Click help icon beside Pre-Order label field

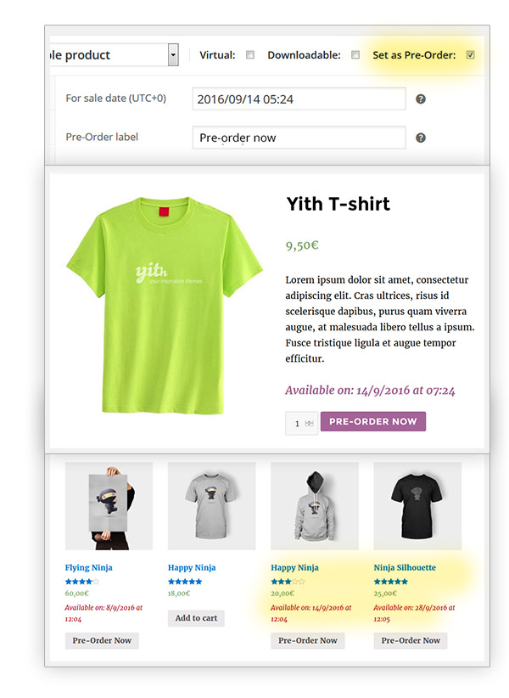(x=420, y=138)
